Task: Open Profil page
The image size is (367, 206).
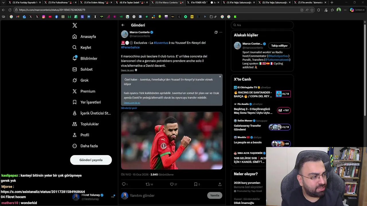Action: 81,135
